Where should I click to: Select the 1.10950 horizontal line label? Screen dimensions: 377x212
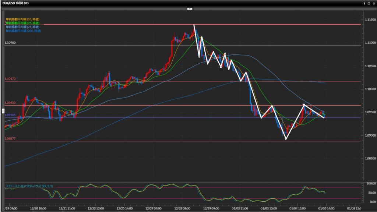[10, 43]
